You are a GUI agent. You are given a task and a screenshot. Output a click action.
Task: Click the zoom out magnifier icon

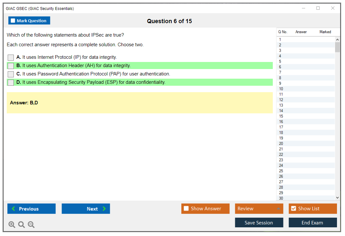tap(31, 225)
